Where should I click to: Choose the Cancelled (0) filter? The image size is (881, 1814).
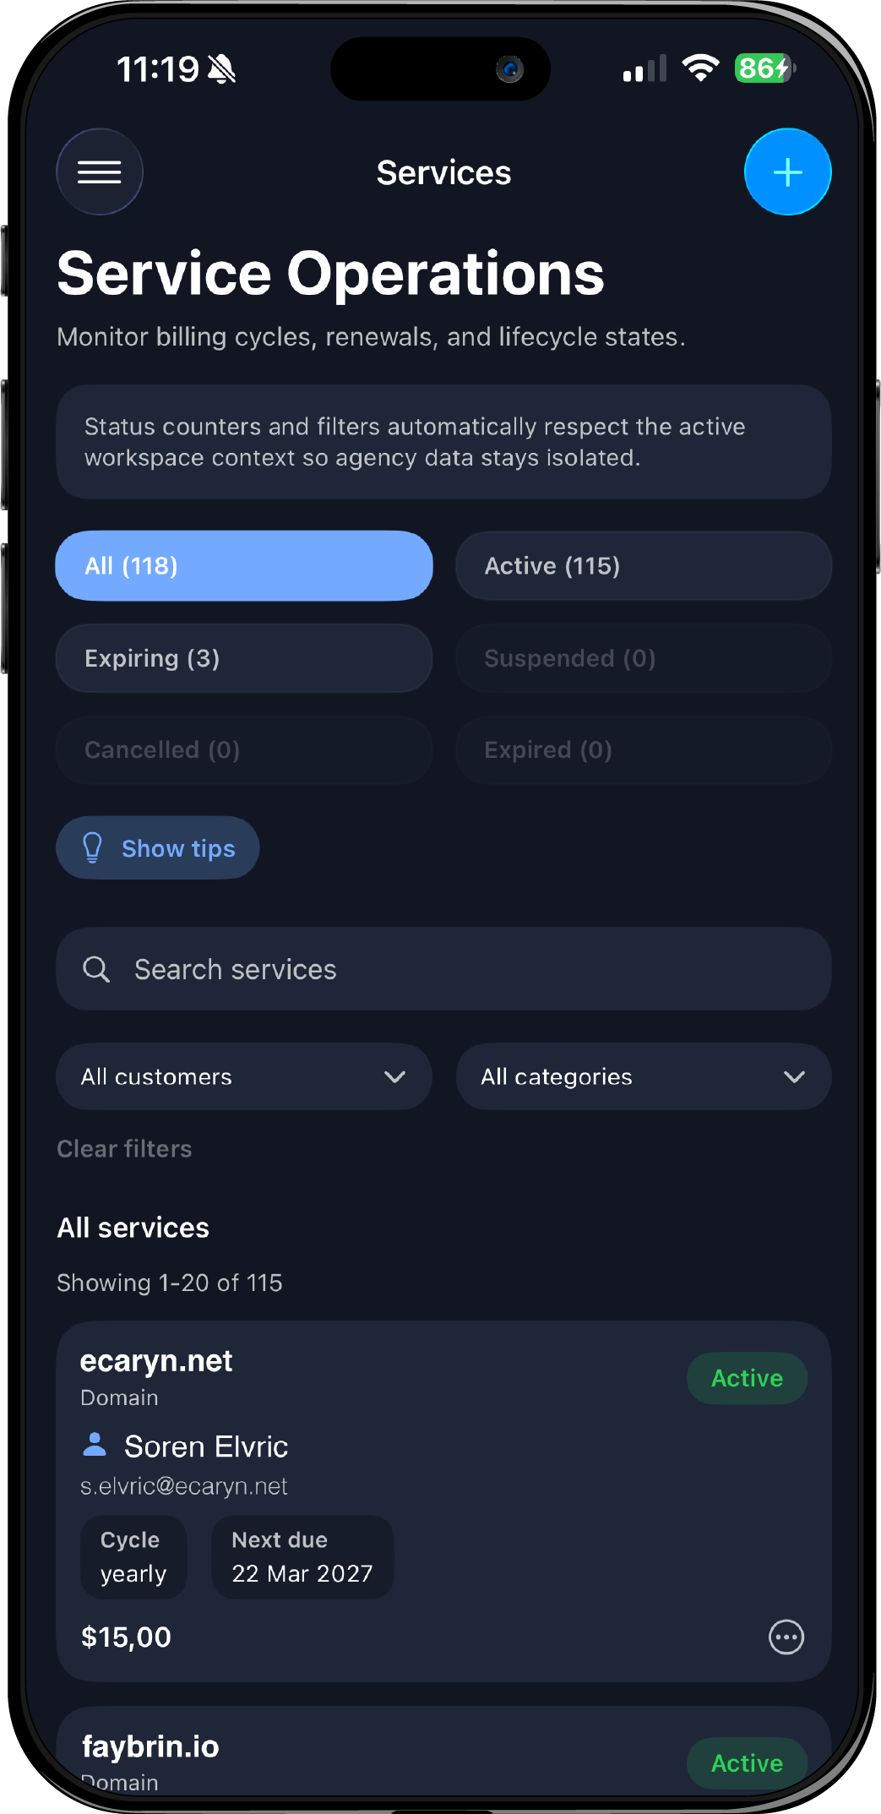pyautogui.click(x=244, y=750)
